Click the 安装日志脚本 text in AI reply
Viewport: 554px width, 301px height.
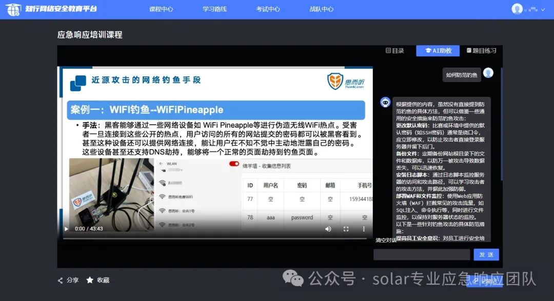pos(412,175)
